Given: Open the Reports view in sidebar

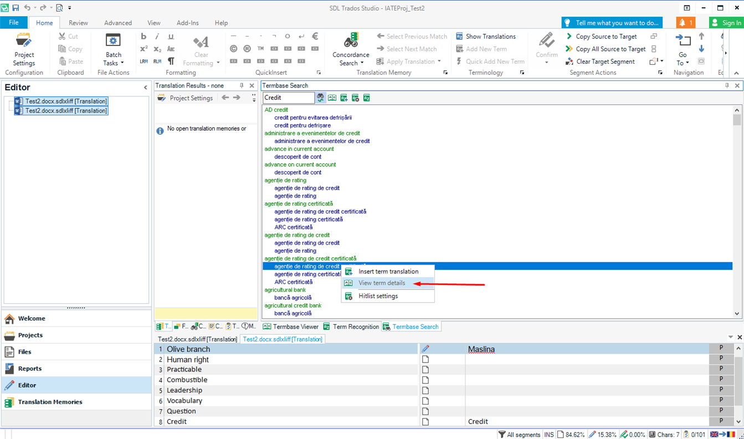Looking at the screenshot, I should click(x=76, y=369).
